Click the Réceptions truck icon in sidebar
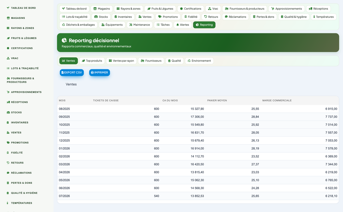This screenshot has height=212, width=343. (x=8, y=102)
